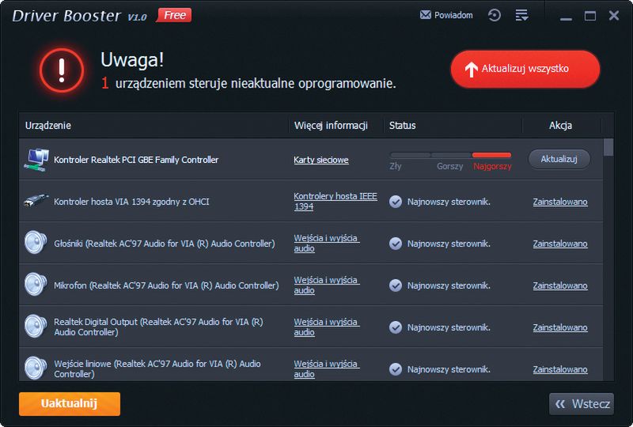Image resolution: width=633 pixels, height=427 pixels.
Task: Click the device list scrollbar thumb
Action: pos(608,147)
